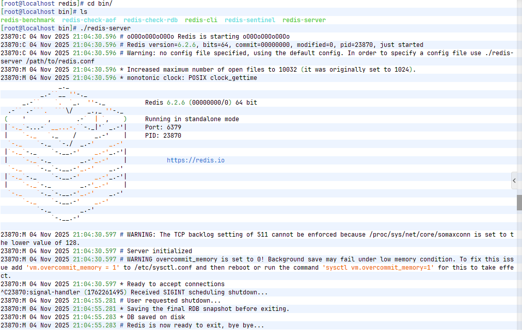Click 'WARNING: The TCP backlog setting' line
Viewport: 522px width, 330px height.
click(257, 239)
